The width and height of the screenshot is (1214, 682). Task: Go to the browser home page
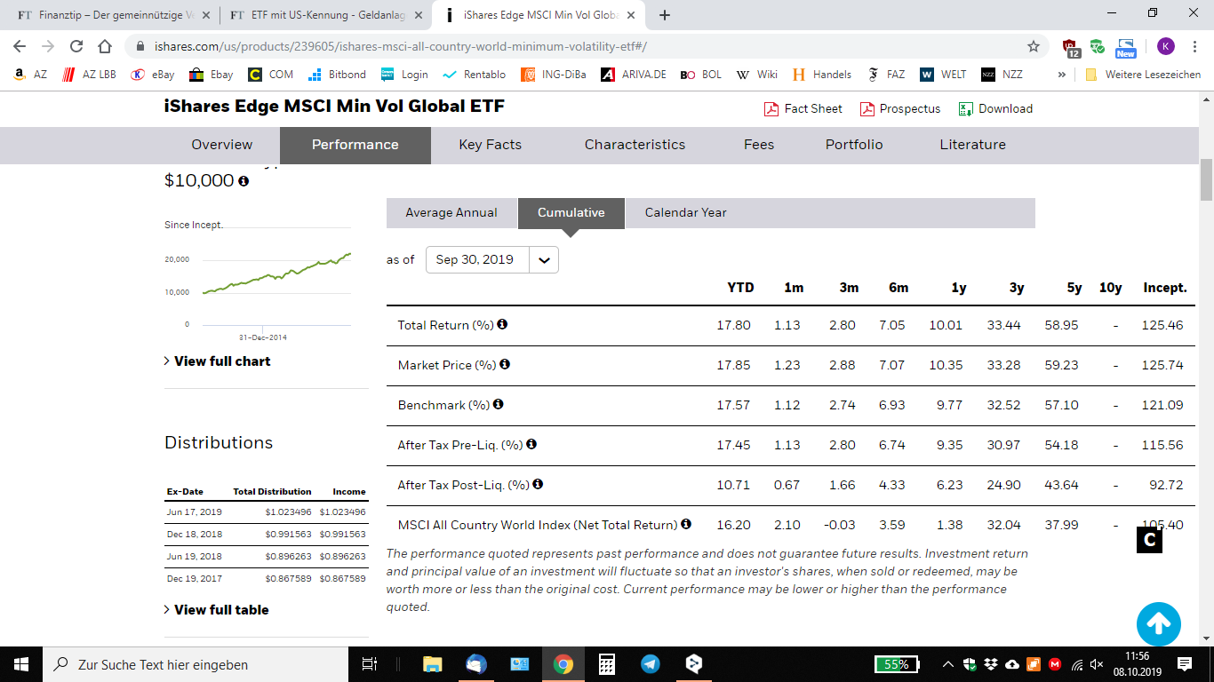pyautogui.click(x=105, y=46)
